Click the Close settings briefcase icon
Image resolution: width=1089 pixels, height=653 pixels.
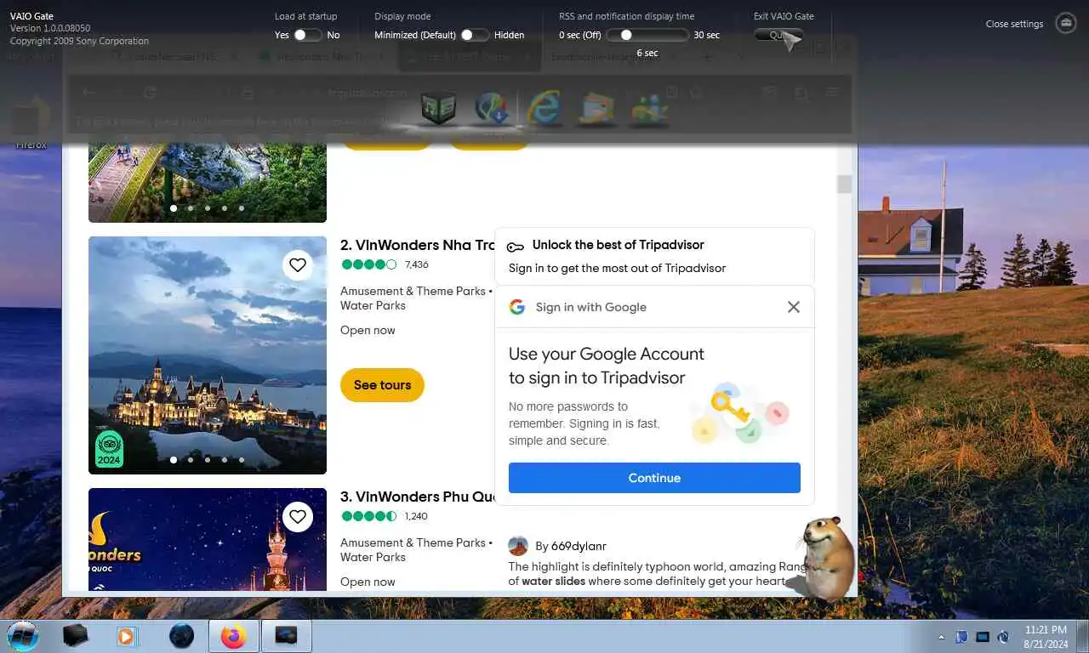[x=1066, y=24]
